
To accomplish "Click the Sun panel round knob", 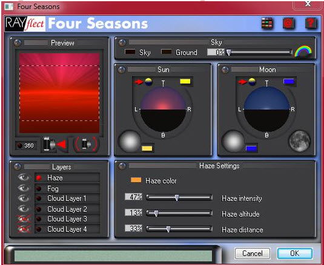I will 122,70.
